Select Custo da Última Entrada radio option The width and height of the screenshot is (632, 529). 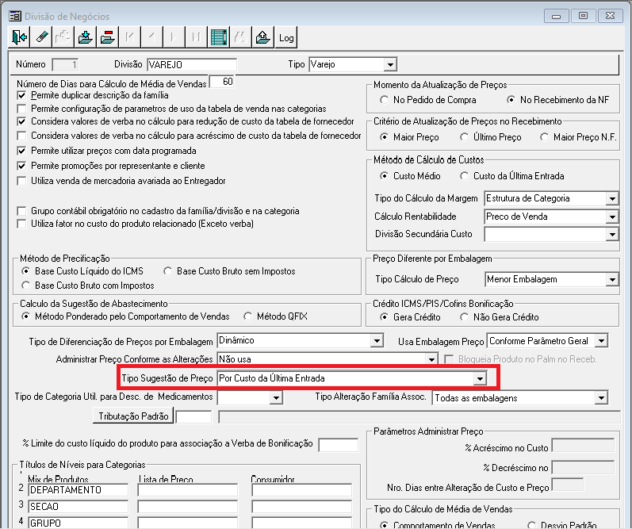tap(465, 176)
